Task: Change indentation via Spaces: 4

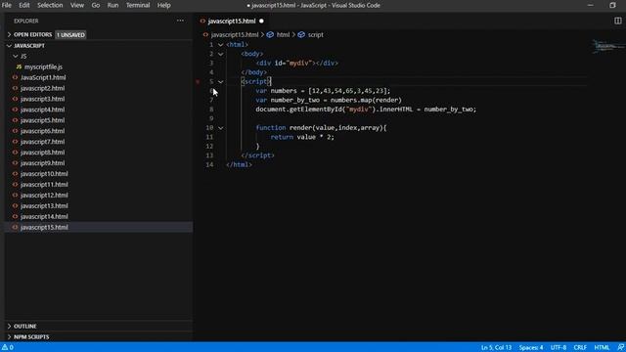Action: coord(530,347)
